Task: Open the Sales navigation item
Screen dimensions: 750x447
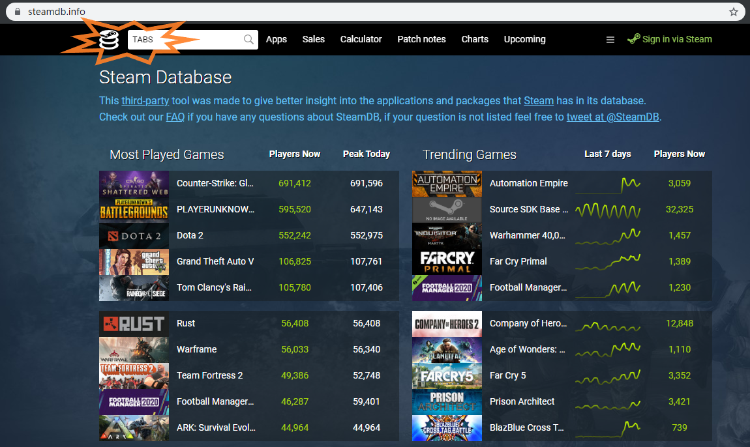Action: click(x=313, y=39)
